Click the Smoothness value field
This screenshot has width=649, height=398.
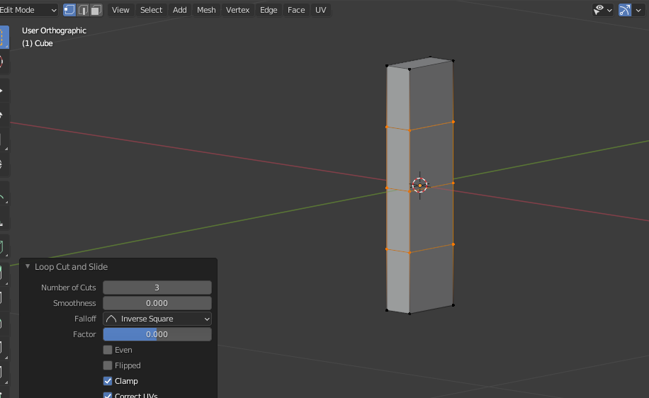157,303
